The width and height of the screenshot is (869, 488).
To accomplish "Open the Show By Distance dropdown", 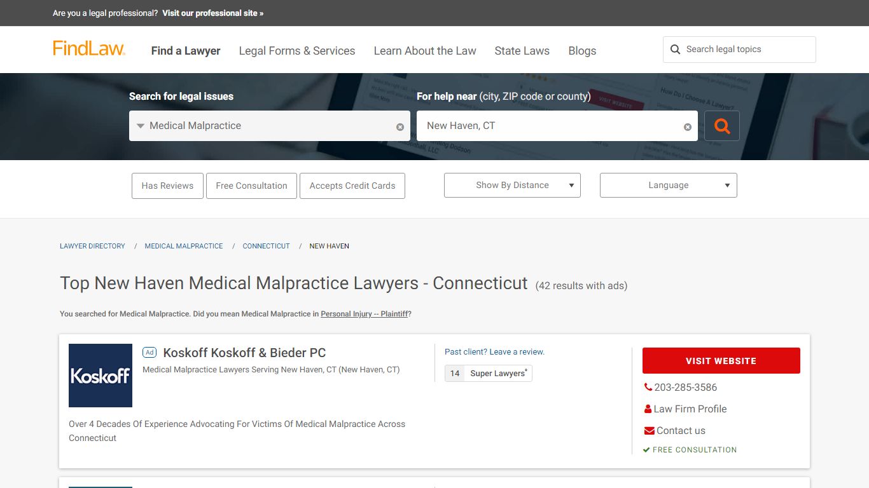I will point(512,185).
